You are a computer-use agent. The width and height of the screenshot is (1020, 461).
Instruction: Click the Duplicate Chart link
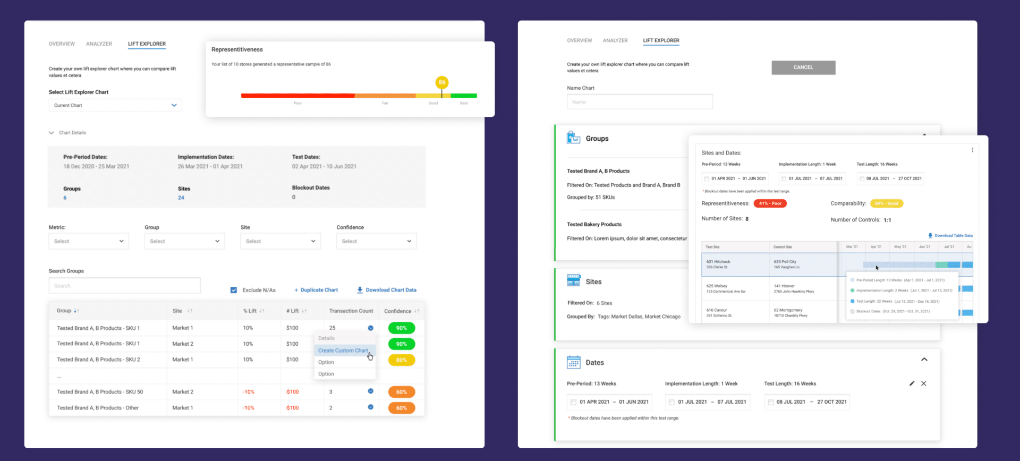point(316,290)
